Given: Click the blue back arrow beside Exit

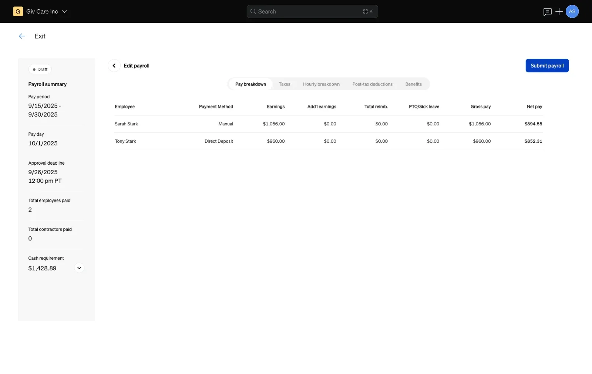Looking at the screenshot, I should [x=22, y=36].
